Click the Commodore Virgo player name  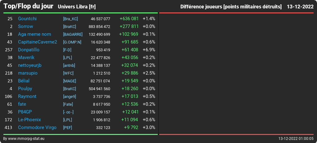pyautogui.click(x=37, y=127)
